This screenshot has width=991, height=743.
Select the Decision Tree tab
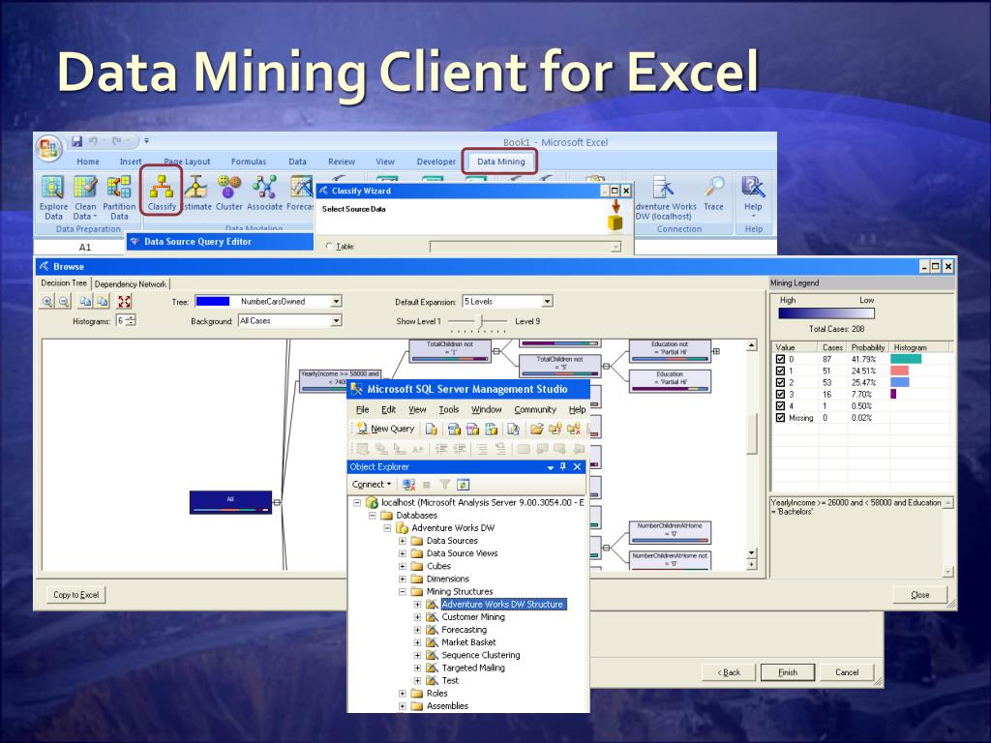coord(64,283)
